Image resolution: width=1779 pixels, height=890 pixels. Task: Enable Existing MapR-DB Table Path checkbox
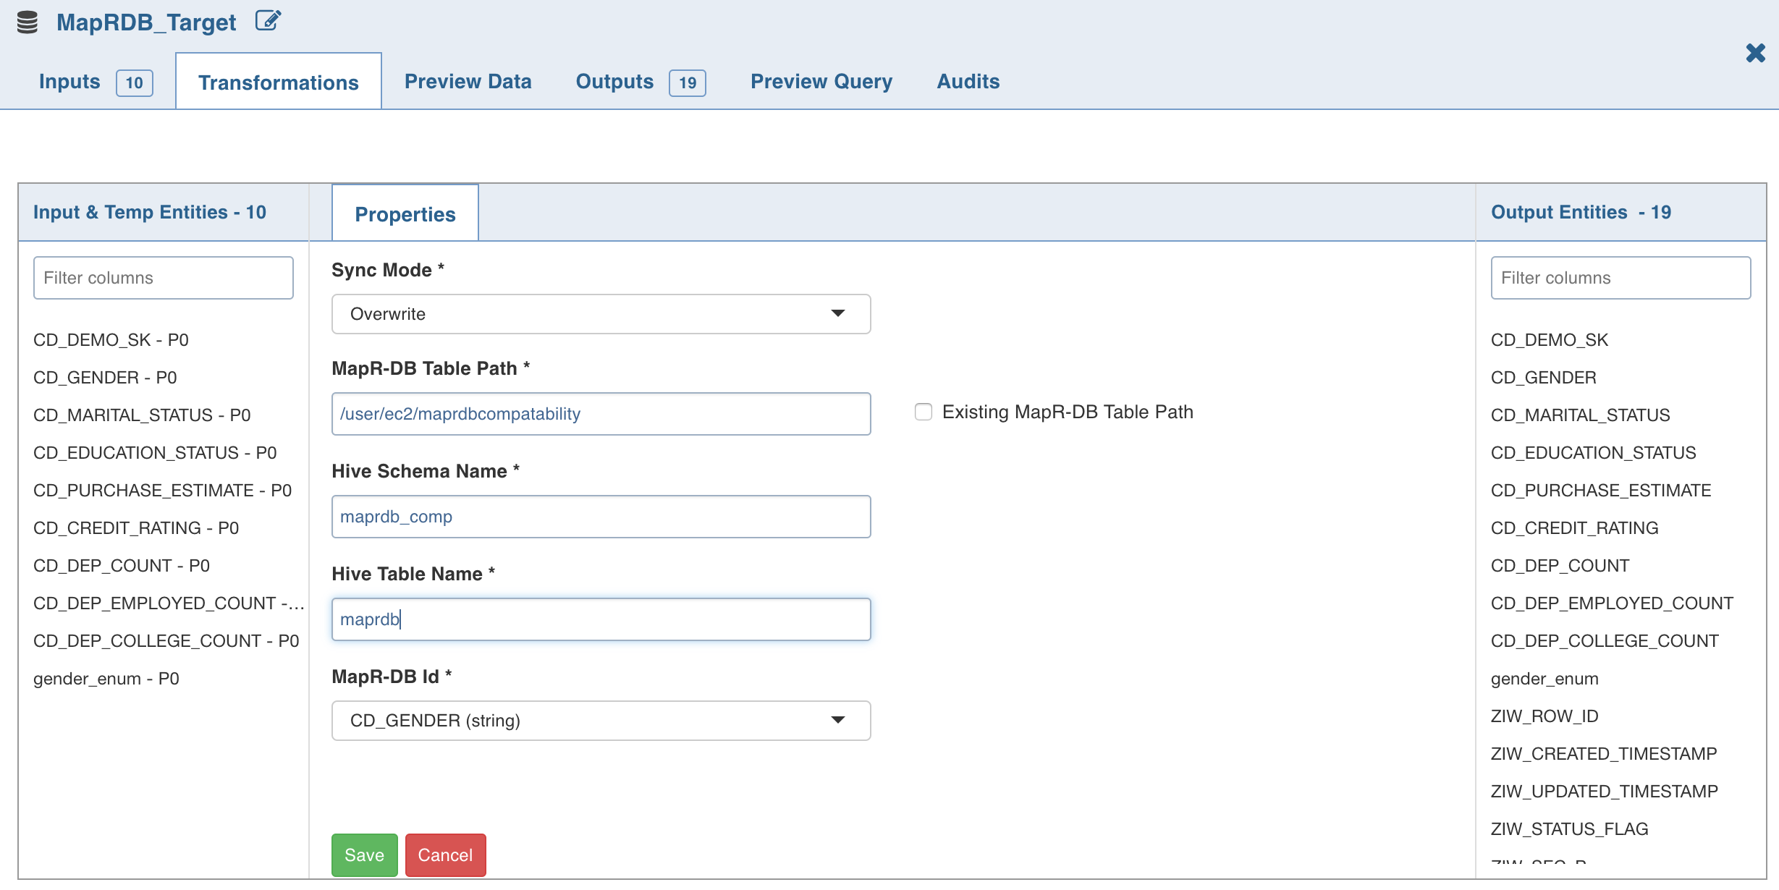pos(923,412)
